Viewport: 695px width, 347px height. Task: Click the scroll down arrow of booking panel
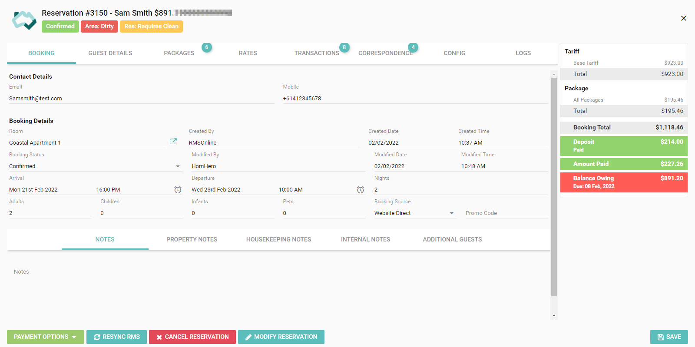(x=554, y=316)
